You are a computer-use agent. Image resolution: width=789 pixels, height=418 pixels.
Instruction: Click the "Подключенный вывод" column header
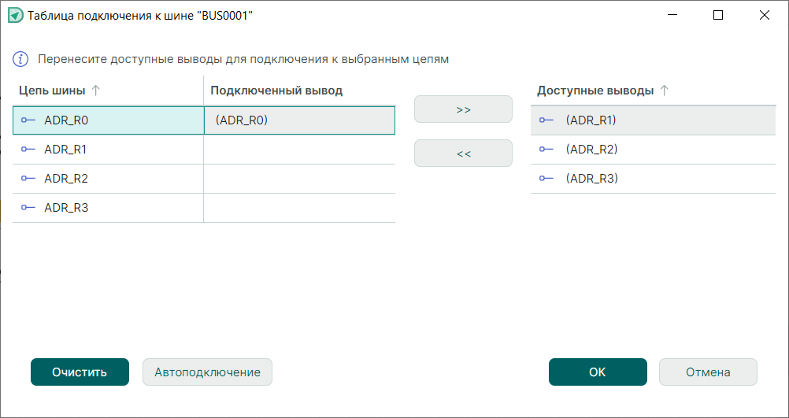pyautogui.click(x=276, y=91)
